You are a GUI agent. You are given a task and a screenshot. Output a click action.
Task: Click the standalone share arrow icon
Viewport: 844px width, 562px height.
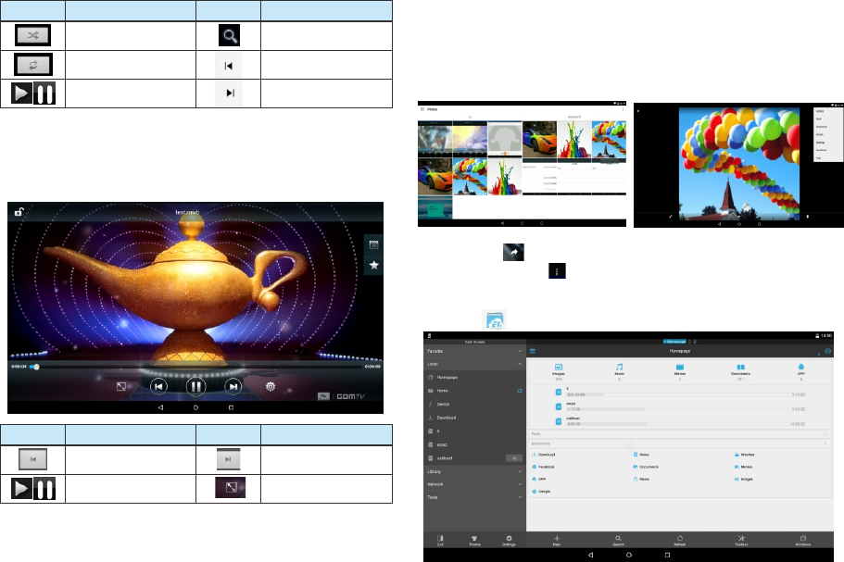pyautogui.click(x=513, y=252)
